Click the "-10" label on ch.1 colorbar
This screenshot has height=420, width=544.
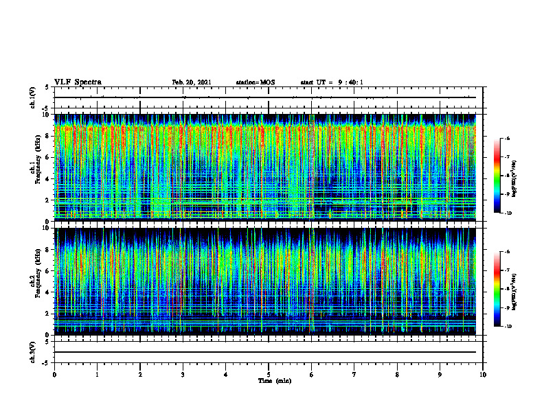click(x=508, y=213)
